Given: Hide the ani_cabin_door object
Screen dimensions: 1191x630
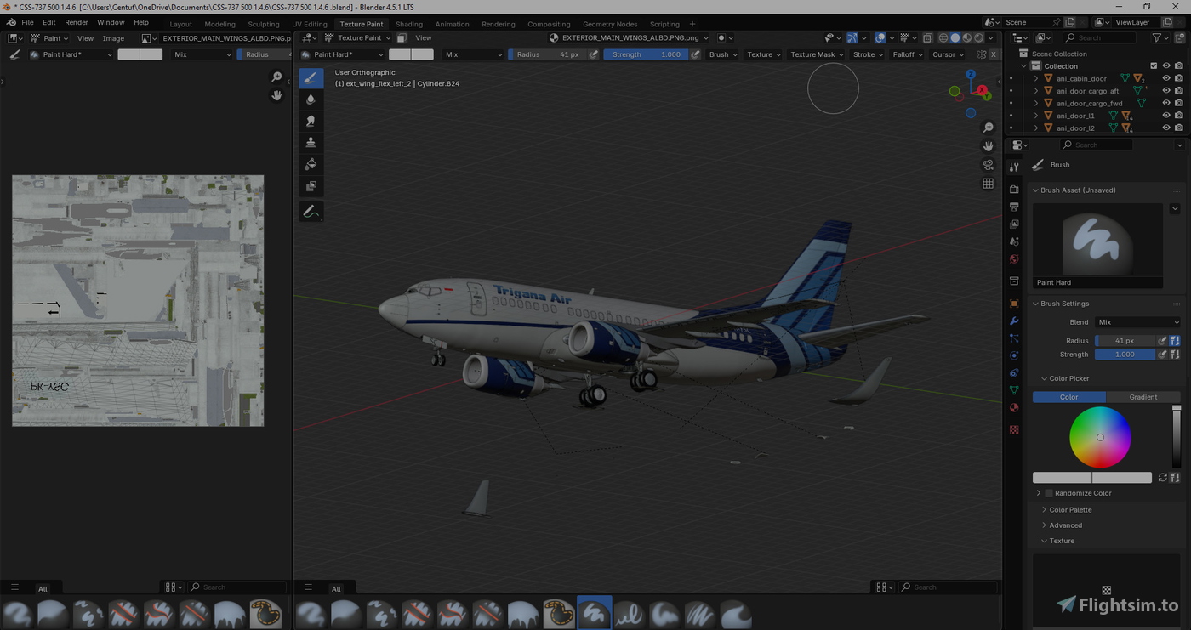Looking at the screenshot, I should coord(1166,77).
